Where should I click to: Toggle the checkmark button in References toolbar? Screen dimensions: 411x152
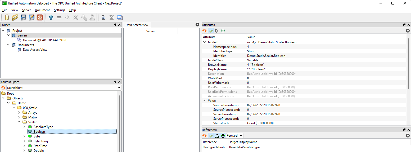(x=211, y=136)
